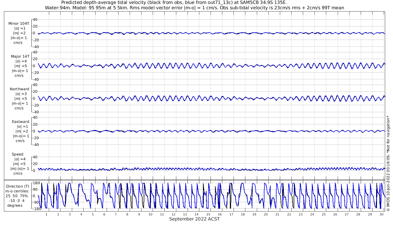This screenshot has width=393, height=225.
Task: Click the "Major 14T" panel label
Action: [x=20, y=57]
